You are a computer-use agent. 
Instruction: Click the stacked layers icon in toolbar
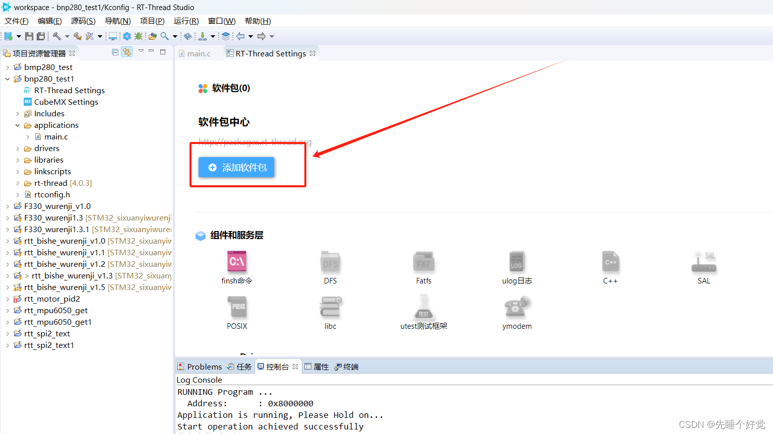pos(226,36)
